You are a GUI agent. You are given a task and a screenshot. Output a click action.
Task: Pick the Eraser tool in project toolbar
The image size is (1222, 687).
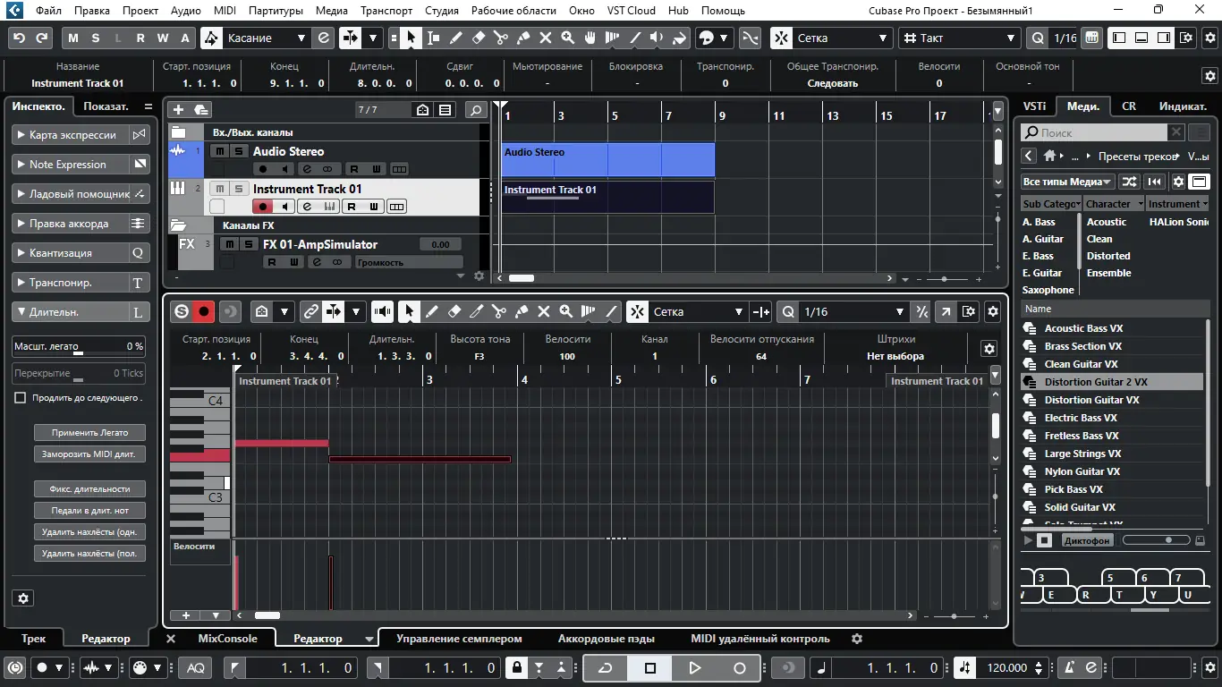coord(478,38)
